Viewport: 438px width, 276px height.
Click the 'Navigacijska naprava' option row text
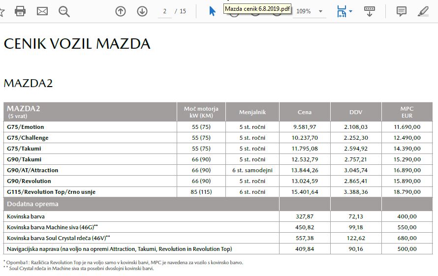[x=119, y=249]
